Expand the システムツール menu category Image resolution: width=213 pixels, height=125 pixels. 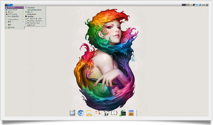15,19
